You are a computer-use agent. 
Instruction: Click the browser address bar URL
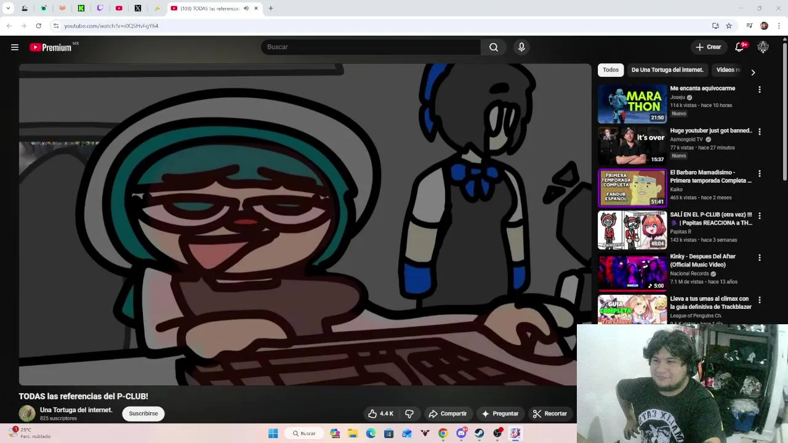pyautogui.click(x=111, y=26)
